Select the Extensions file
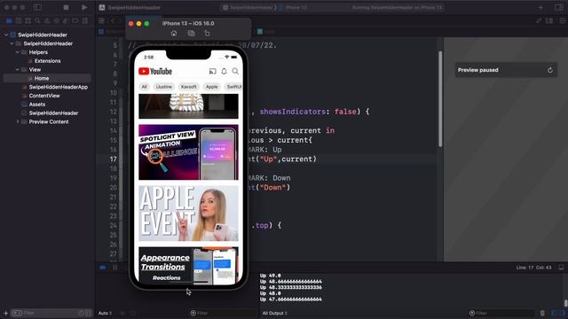 (x=47, y=61)
